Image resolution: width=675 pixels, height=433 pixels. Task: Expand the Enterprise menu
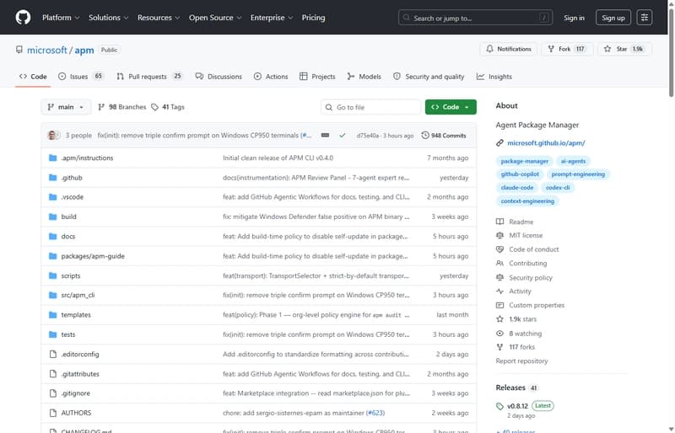272,18
